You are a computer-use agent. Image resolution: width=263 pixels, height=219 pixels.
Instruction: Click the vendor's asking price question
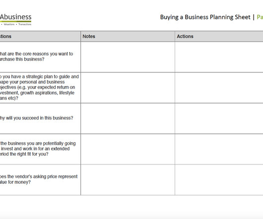point(39,179)
